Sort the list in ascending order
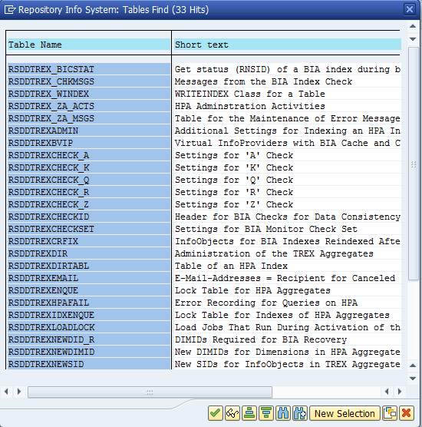Image resolution: width=422 pixels, height=427 pixels. (x=249, y=413)
